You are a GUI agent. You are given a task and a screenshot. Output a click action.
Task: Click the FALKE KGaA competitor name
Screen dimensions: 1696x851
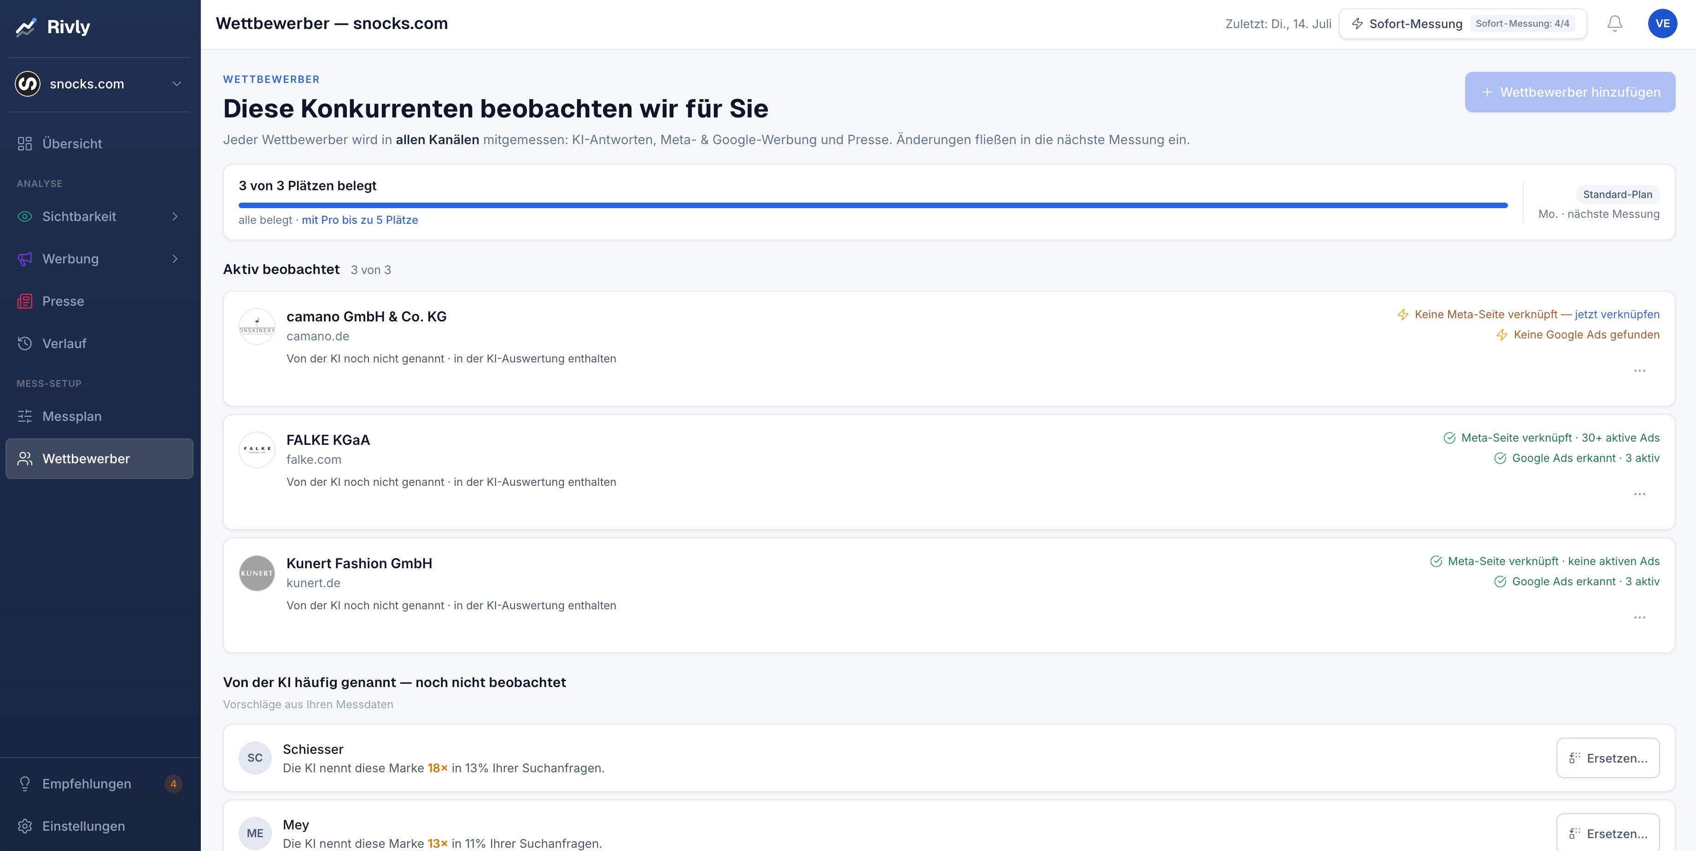[328, 440]
